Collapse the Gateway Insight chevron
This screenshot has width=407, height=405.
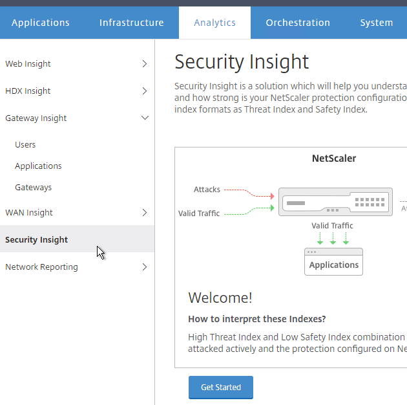click(x=145, y=118)
